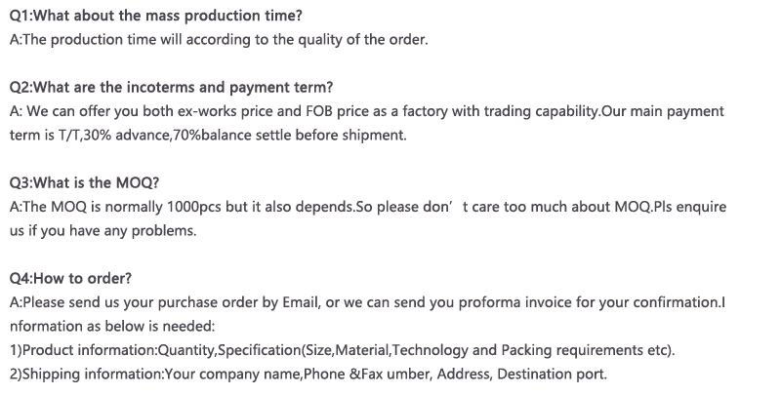Click the answer about production time and order
The width and height of the screenshot is (781, 395).
coord(218,40)
